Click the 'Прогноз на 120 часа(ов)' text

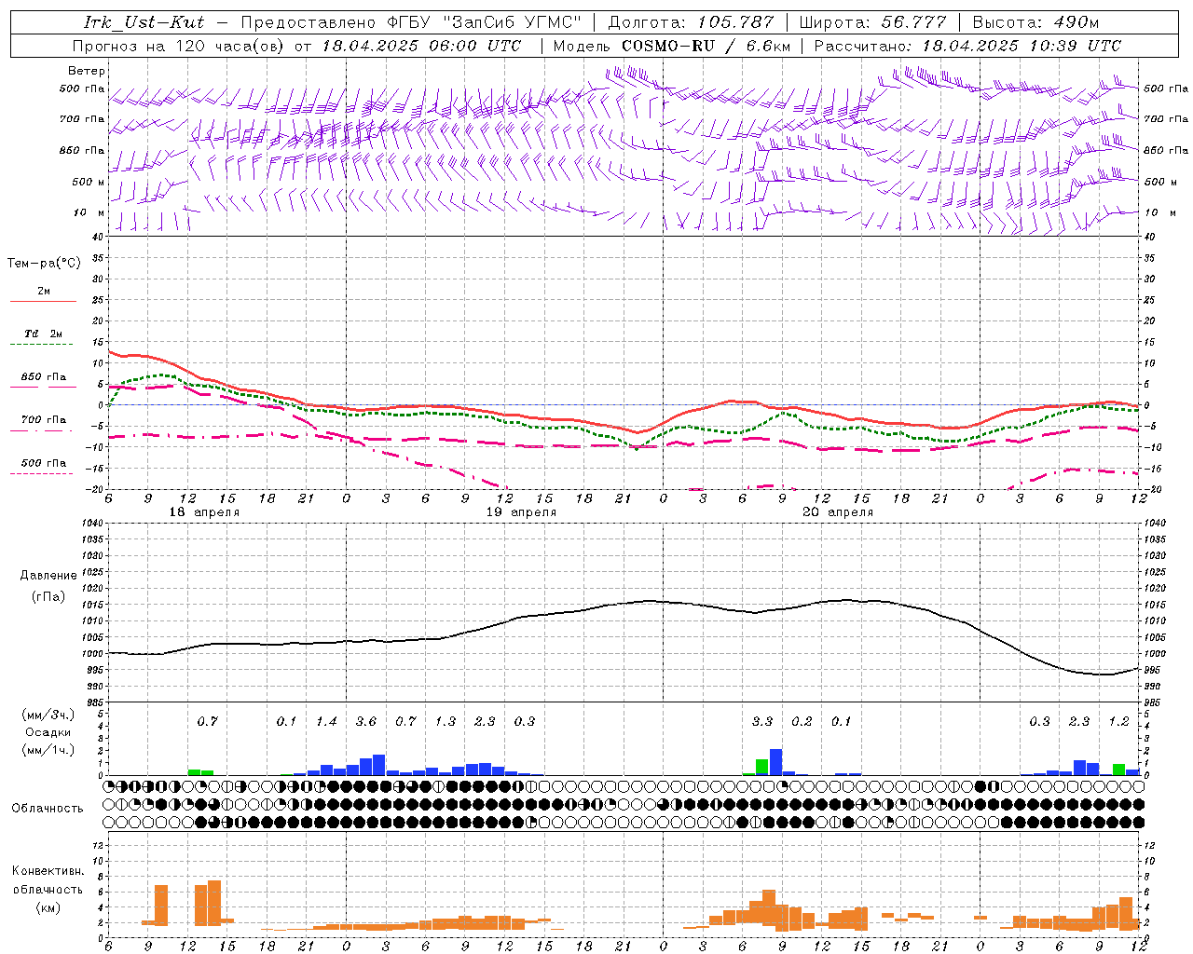pyautogui.click(x=180, y=46)
